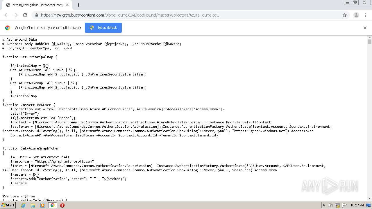This screenshot has width=372, height=209.
Task: Click the Set as default button
Action: (x=103, y=28)
